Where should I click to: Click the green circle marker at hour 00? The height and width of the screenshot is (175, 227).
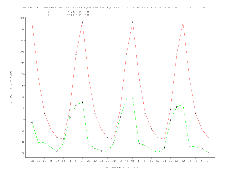coord(32,122)
